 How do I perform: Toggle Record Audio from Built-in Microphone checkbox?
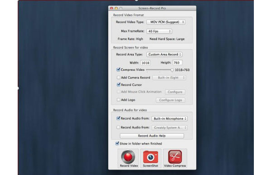click(x=118, y=118)
